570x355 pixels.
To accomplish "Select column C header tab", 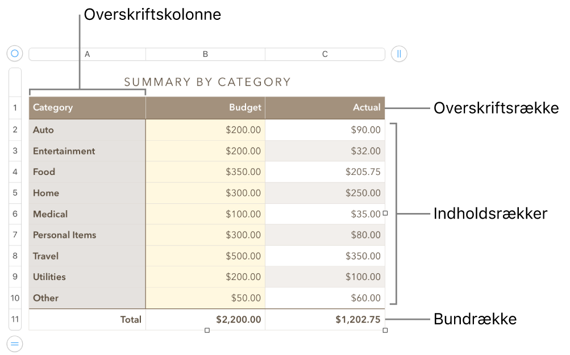I will pos(324,55).
